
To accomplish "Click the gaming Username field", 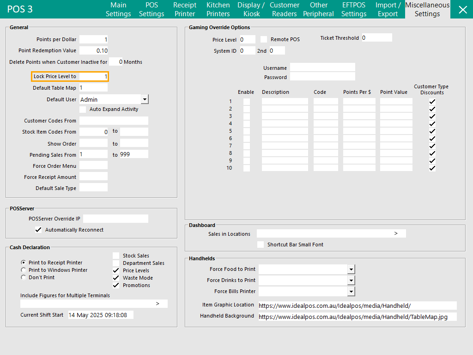I will pyautogui.click(x=322, y=67).
